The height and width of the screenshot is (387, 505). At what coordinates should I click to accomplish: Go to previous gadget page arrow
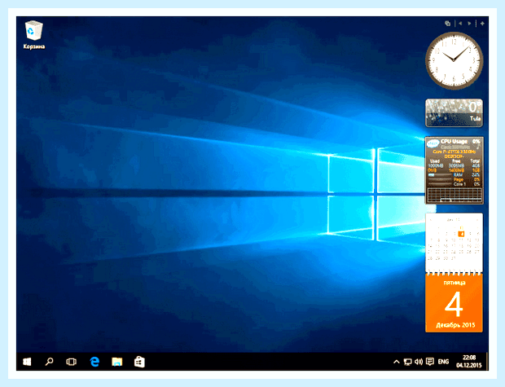[460, 23]
